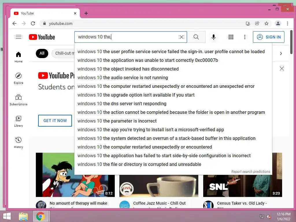Click the lock site info icon
296x222 pixels.
tap(45, 23)
